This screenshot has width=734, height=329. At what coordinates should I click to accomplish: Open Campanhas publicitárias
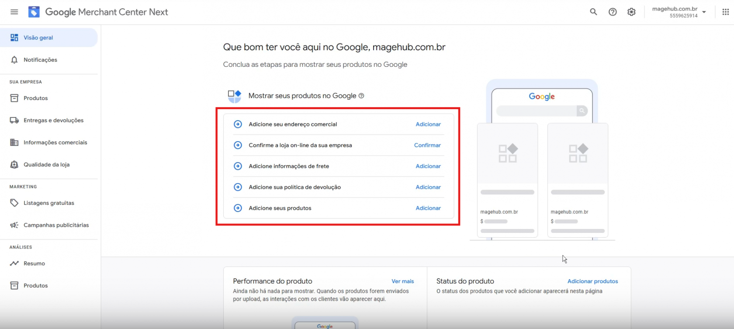49,225
